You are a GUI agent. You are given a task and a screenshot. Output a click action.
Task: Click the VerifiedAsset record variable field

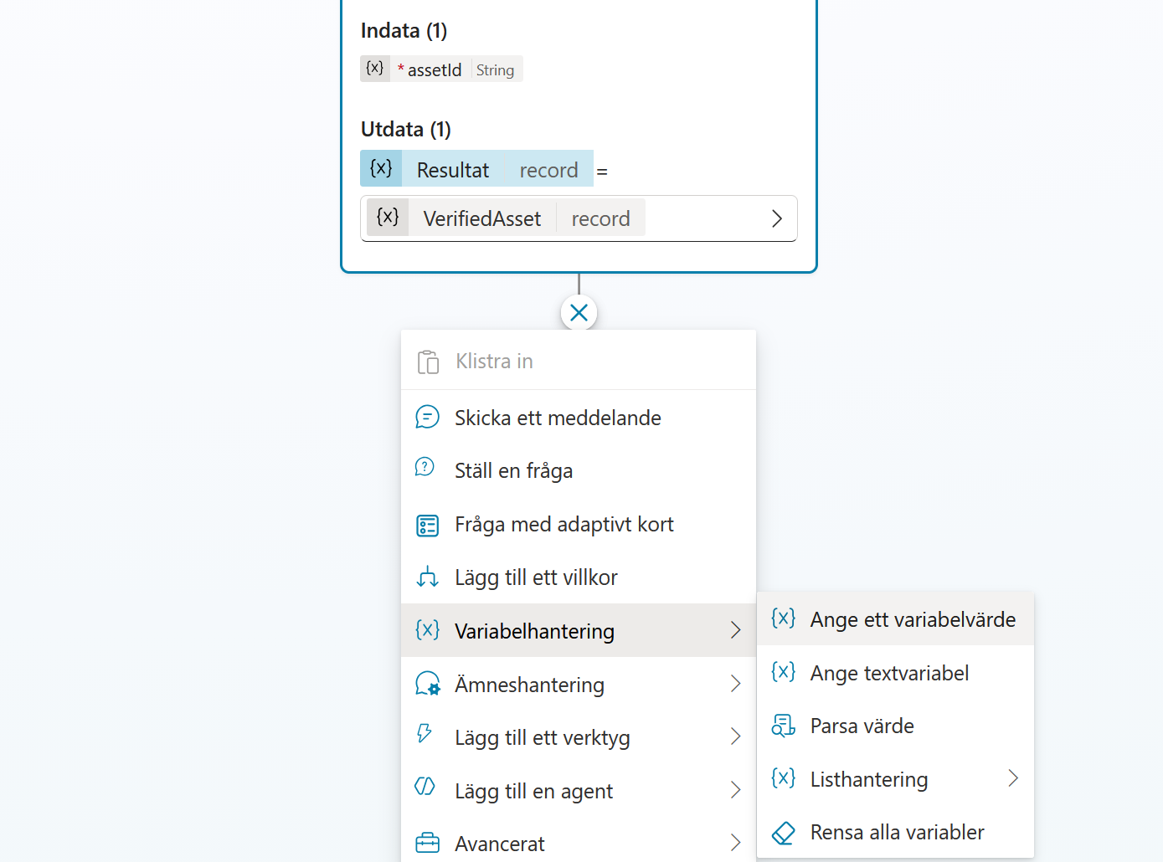[x=579, y=218]
